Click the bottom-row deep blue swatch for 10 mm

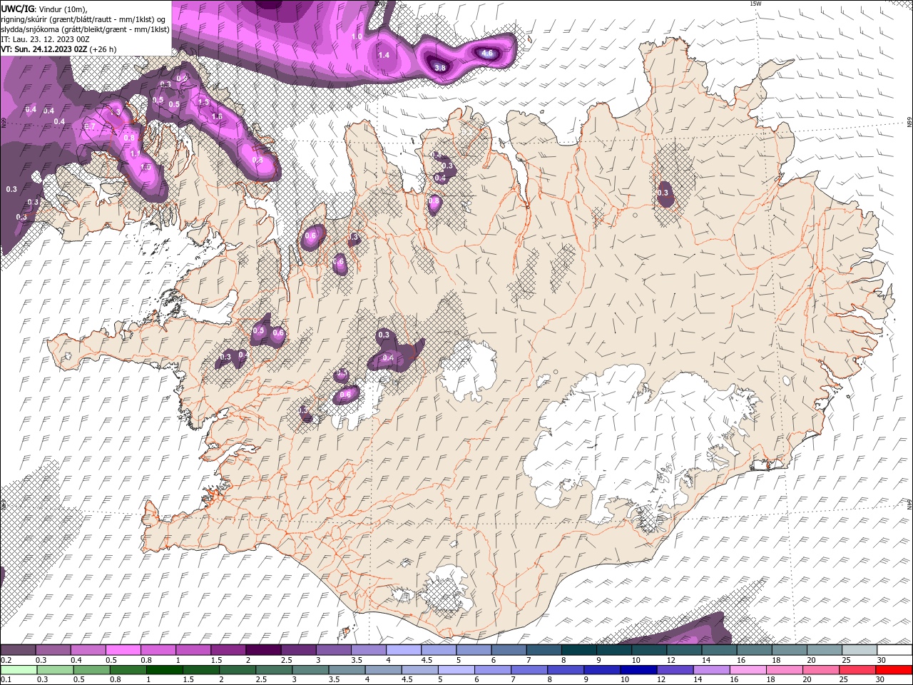pos(638,670)
